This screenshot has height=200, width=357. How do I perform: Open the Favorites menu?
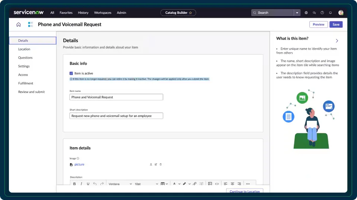click(66, 13)
